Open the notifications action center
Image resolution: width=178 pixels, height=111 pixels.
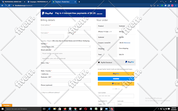coord(169,109)
